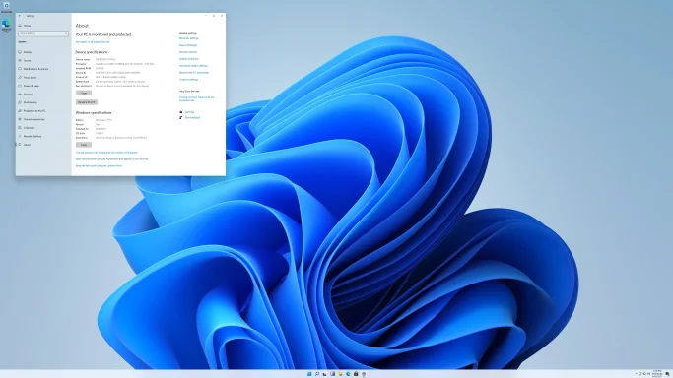Viewport: 673px width, 378px height.
Task: Open the Widgets taskbar icon
Action: [332, 374]
